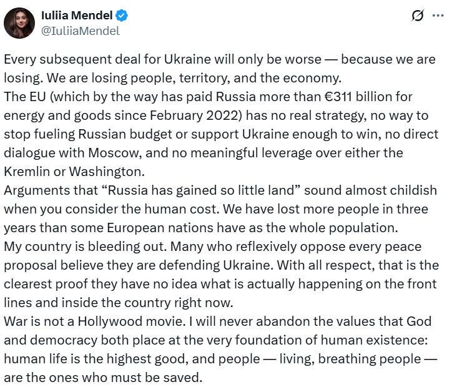Click the final line "are the ones who must be saved."
Image resolution: width=457 pixels, height=387 pixels.
[103, 378]
